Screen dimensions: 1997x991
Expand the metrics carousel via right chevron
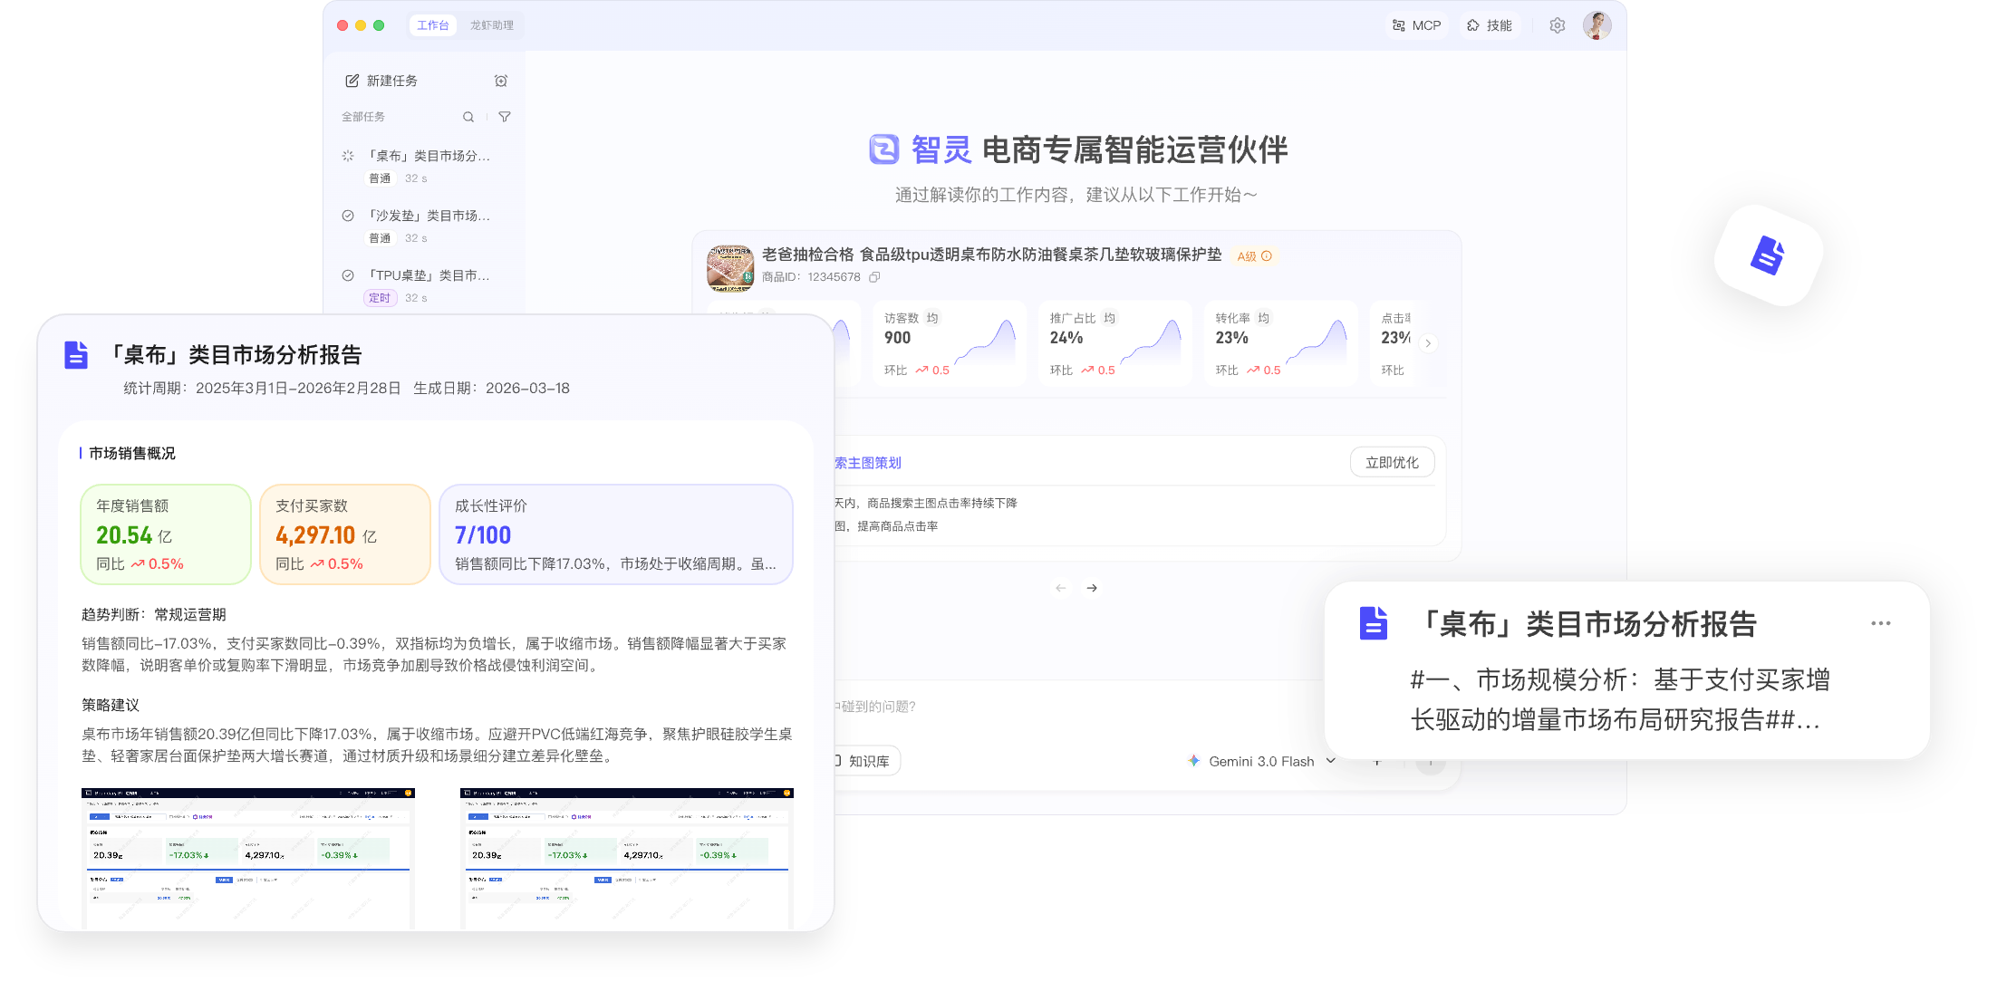1428,343
